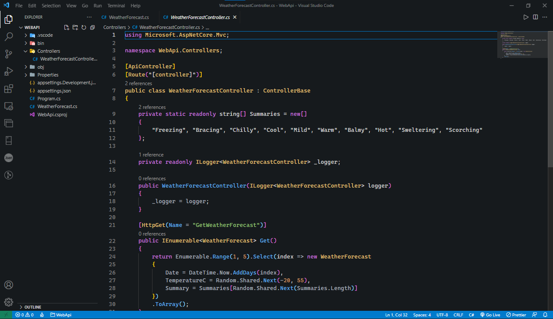This screenshot has height=319, width=553.
Task: Change language mode C# in status bar
Action: 472,315
